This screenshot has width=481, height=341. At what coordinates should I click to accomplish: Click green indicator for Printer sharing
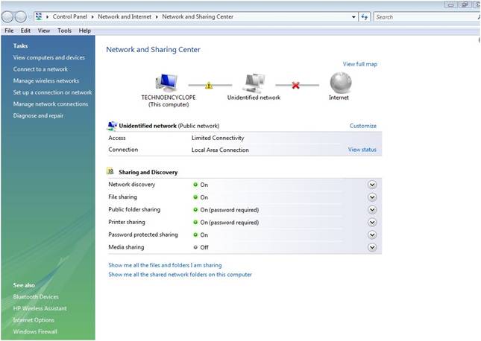[195, 222]
